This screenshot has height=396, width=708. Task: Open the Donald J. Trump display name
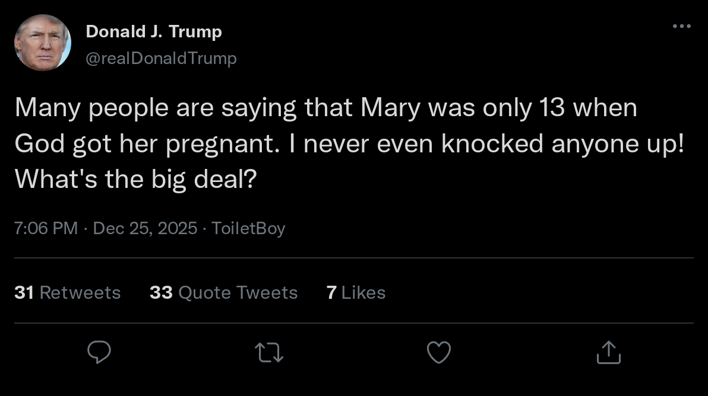(x=154, y=31)
